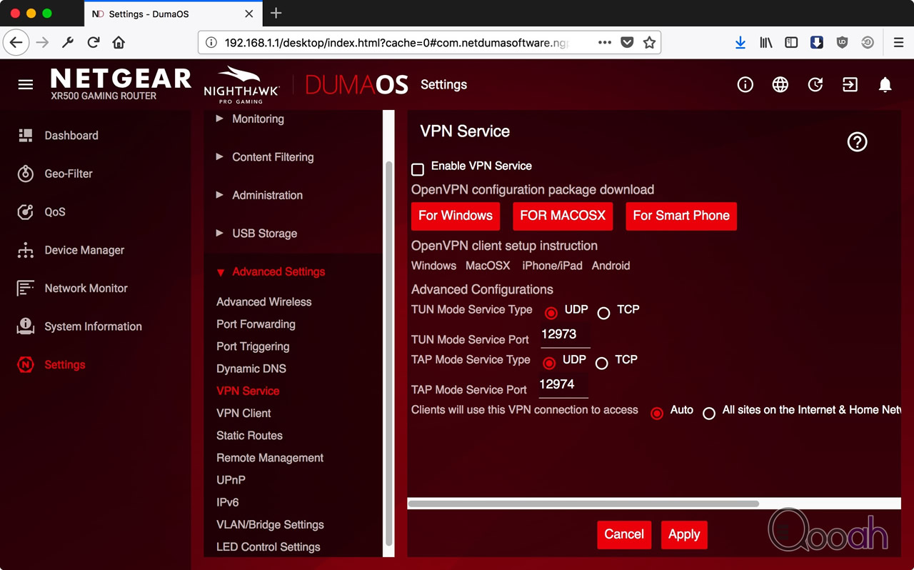Viewport: 914px width, 570px height.
Task: Click the TAP Mode Service Port field
Action: (x=563, y=385)
